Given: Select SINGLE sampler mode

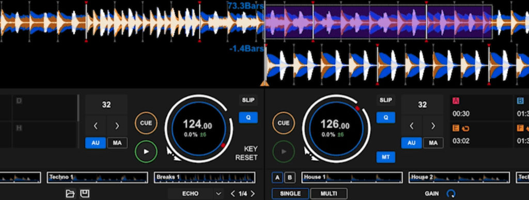Looking at the screenshot, I should [290, 194].
